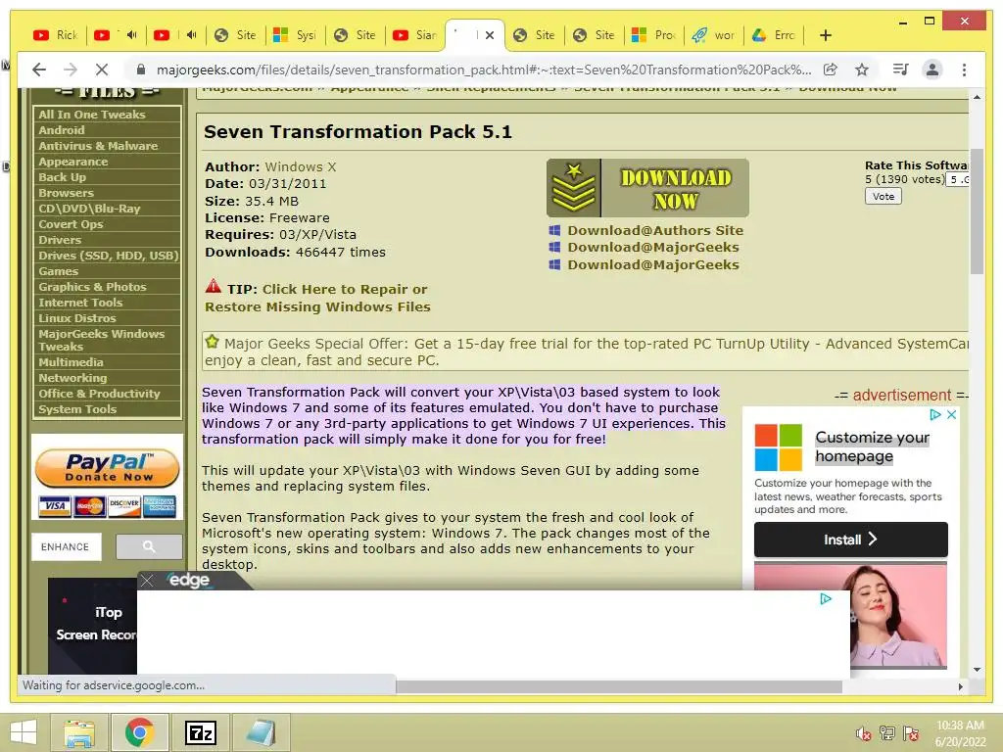Share this page via address bar icon

tap(831, 70)
